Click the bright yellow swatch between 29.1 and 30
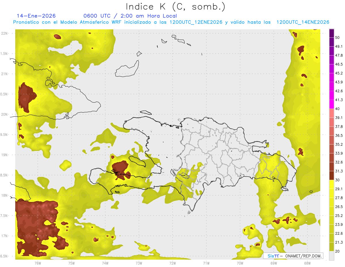This screenshot has height=267, width=345. pyautogui.click(x=331, y=184)
